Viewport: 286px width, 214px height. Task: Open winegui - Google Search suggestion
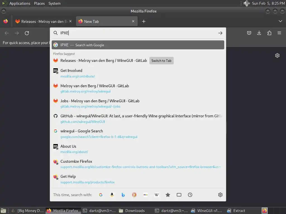pyautogui.click(x=138, y=134)
